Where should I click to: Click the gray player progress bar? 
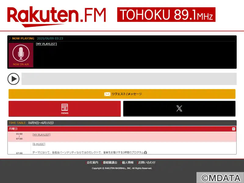[129, 79]
